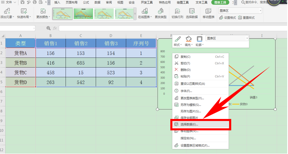Open the Name Box dropdown arrow

pos(34,28)
